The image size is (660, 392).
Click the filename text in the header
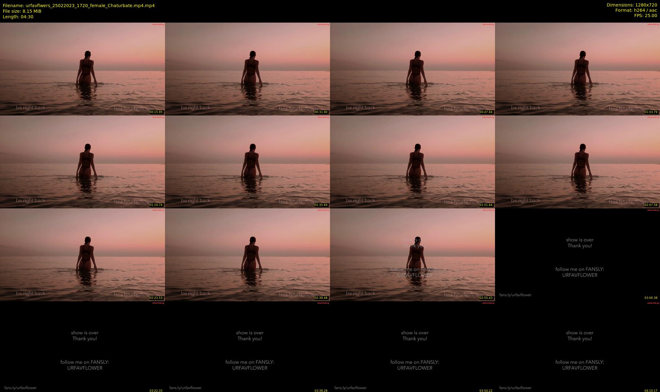click(x=79, y=6)
